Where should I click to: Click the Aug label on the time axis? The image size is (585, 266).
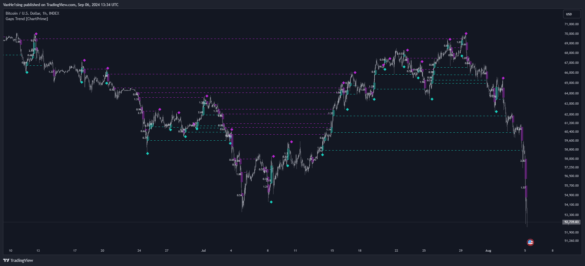click(488, 251)
